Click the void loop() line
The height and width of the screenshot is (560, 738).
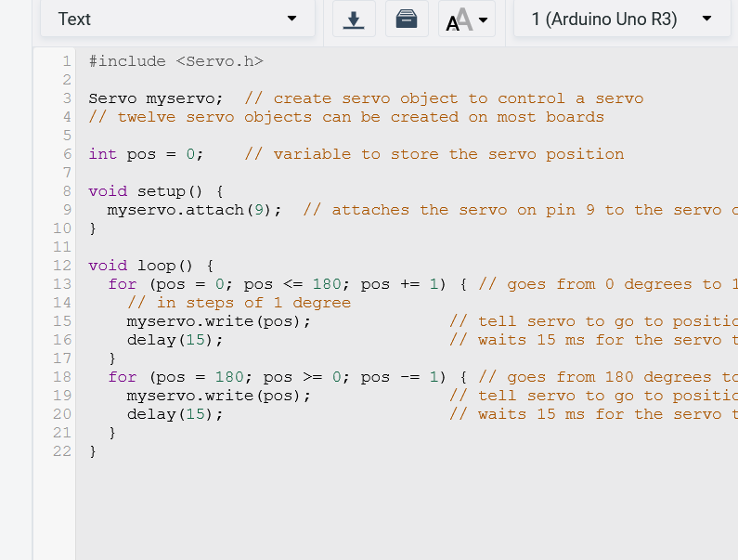tap(151, 266)
